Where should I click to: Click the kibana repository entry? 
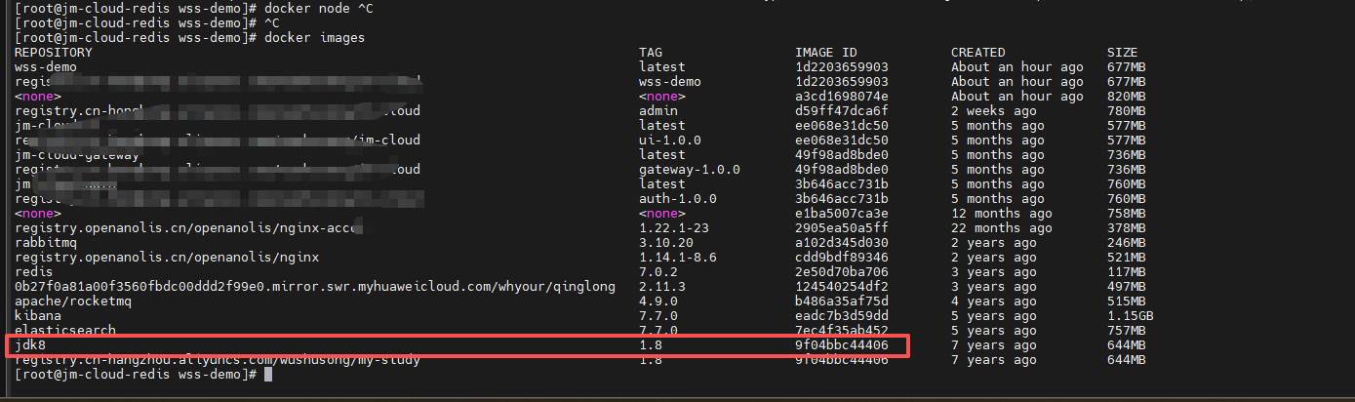click(38, 316)
